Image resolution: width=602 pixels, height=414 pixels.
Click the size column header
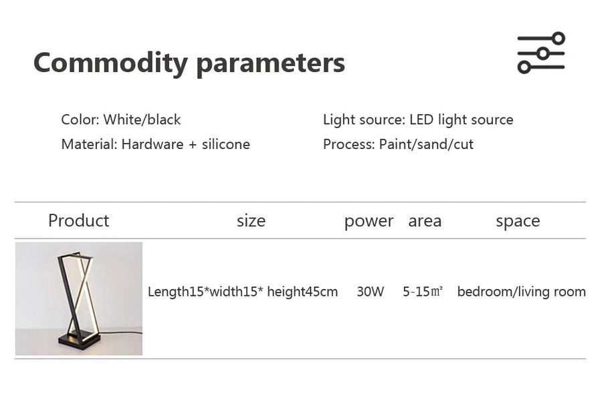click(251, 221)
